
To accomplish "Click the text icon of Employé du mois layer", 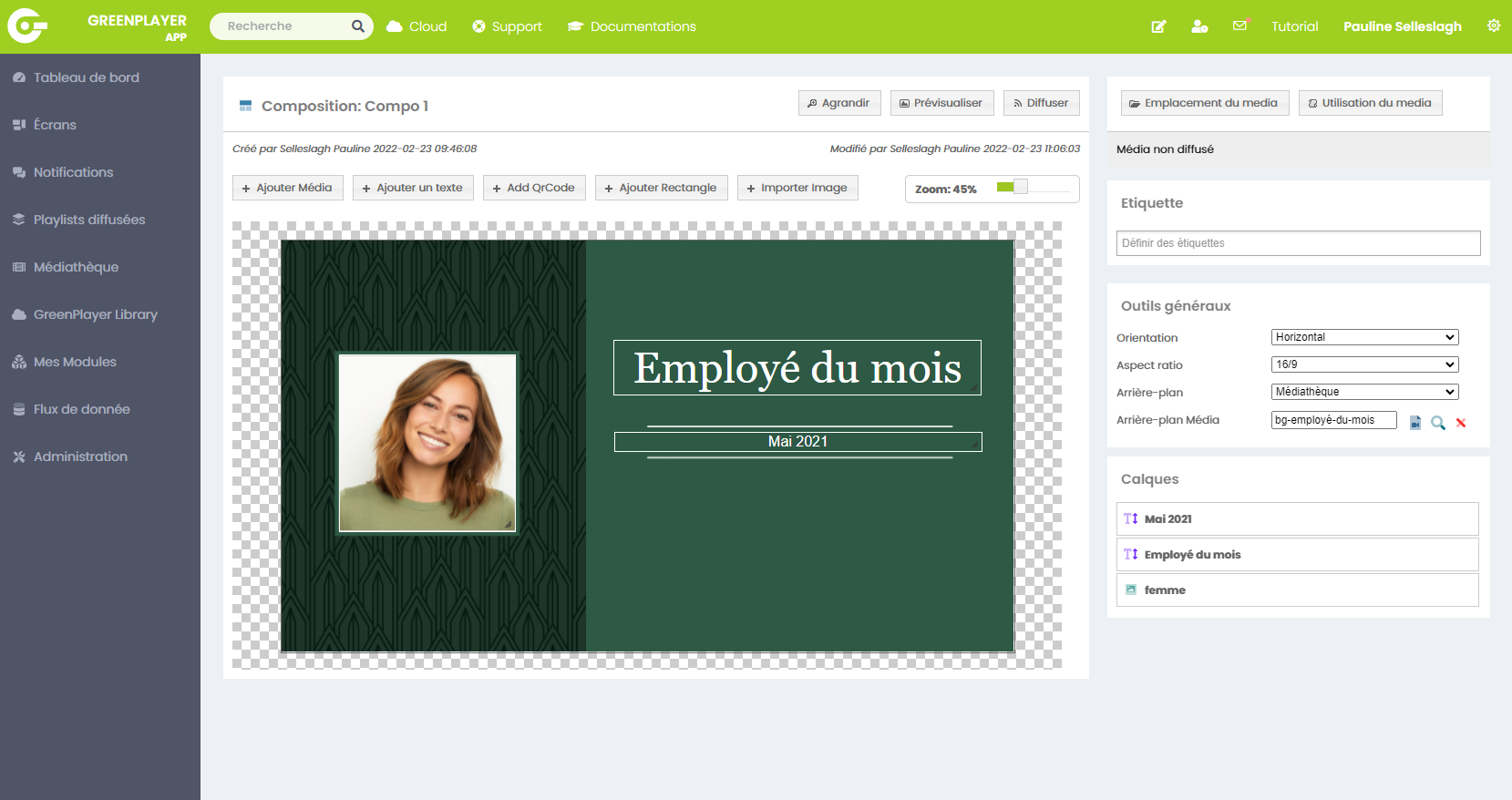I will click(1131, 554).
